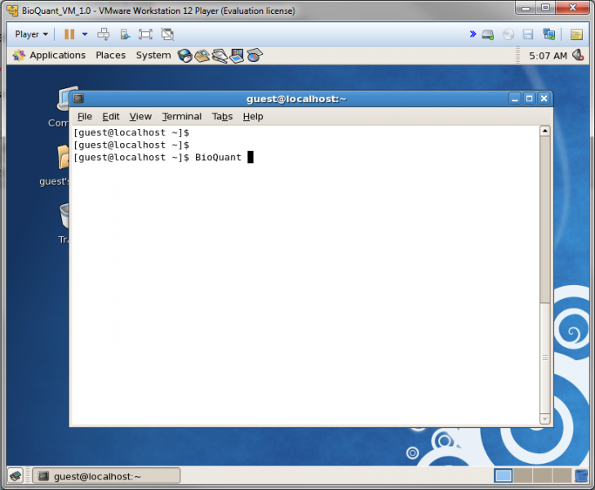Open the terminal View menu

point(140,117)
